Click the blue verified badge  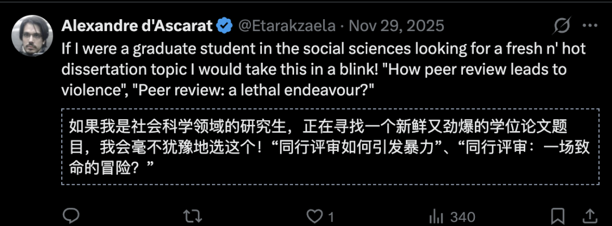[224, 26]
